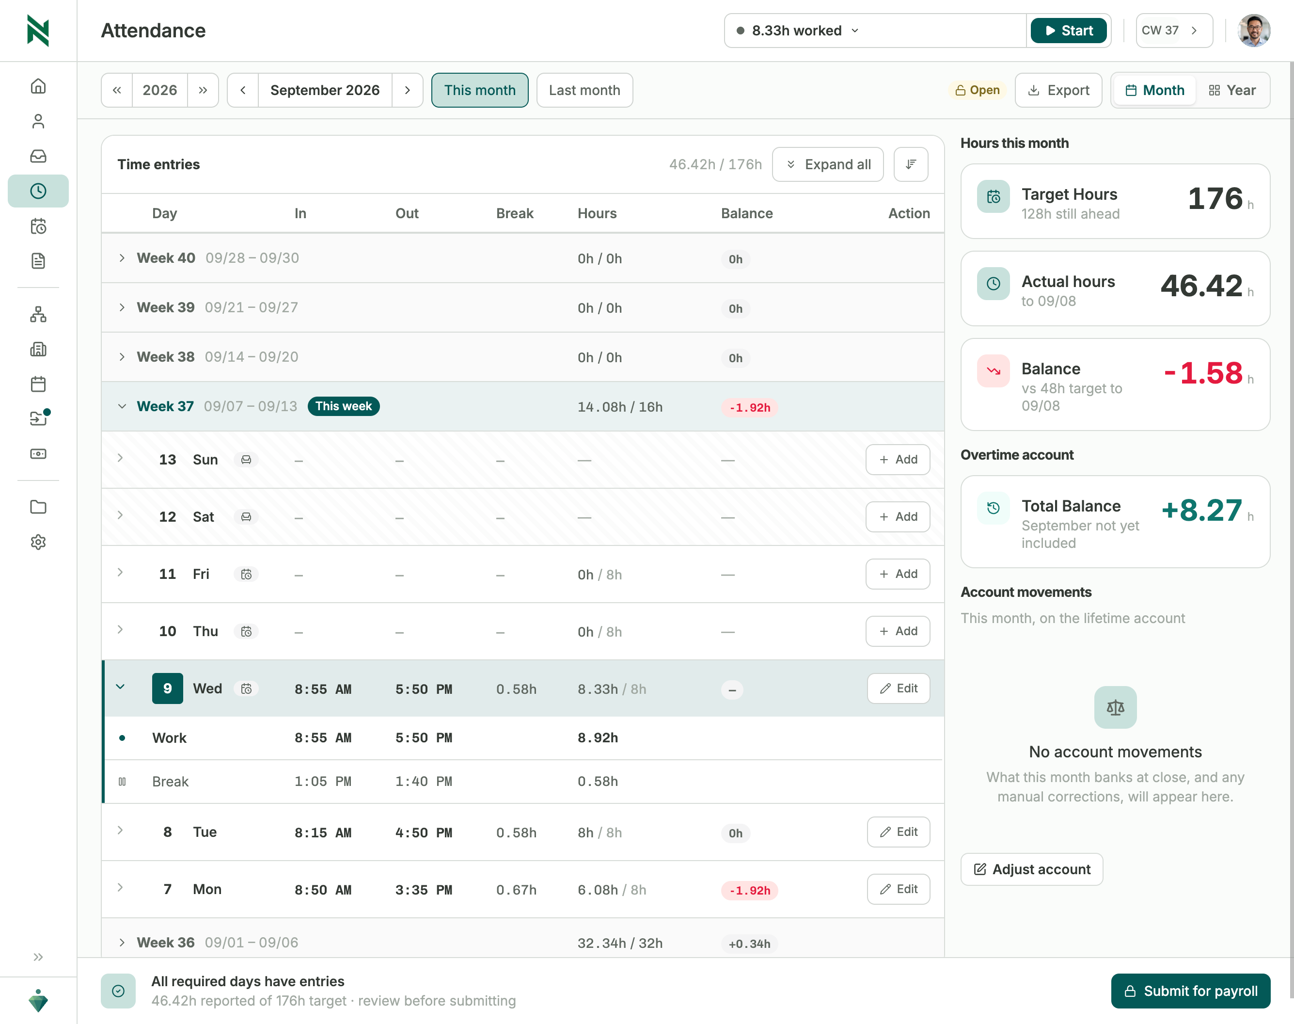
Task: Click the schedule icon on Fri 11 row
Action: pos(246,575)
